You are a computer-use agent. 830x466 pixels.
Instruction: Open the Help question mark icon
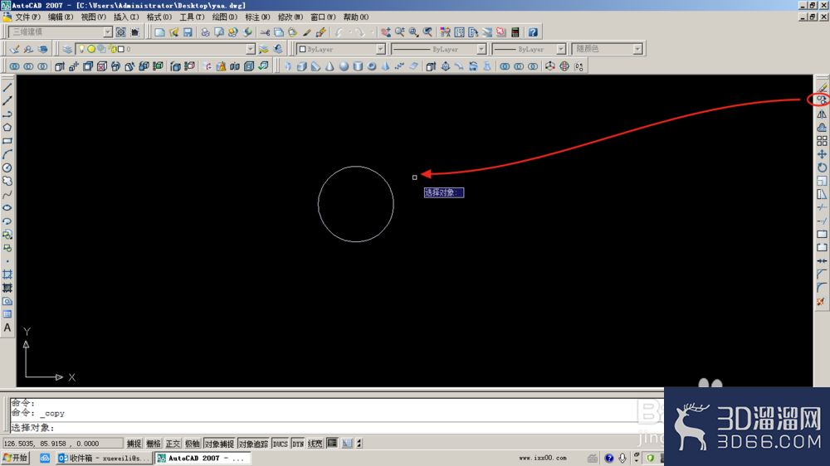coord(533,32)
